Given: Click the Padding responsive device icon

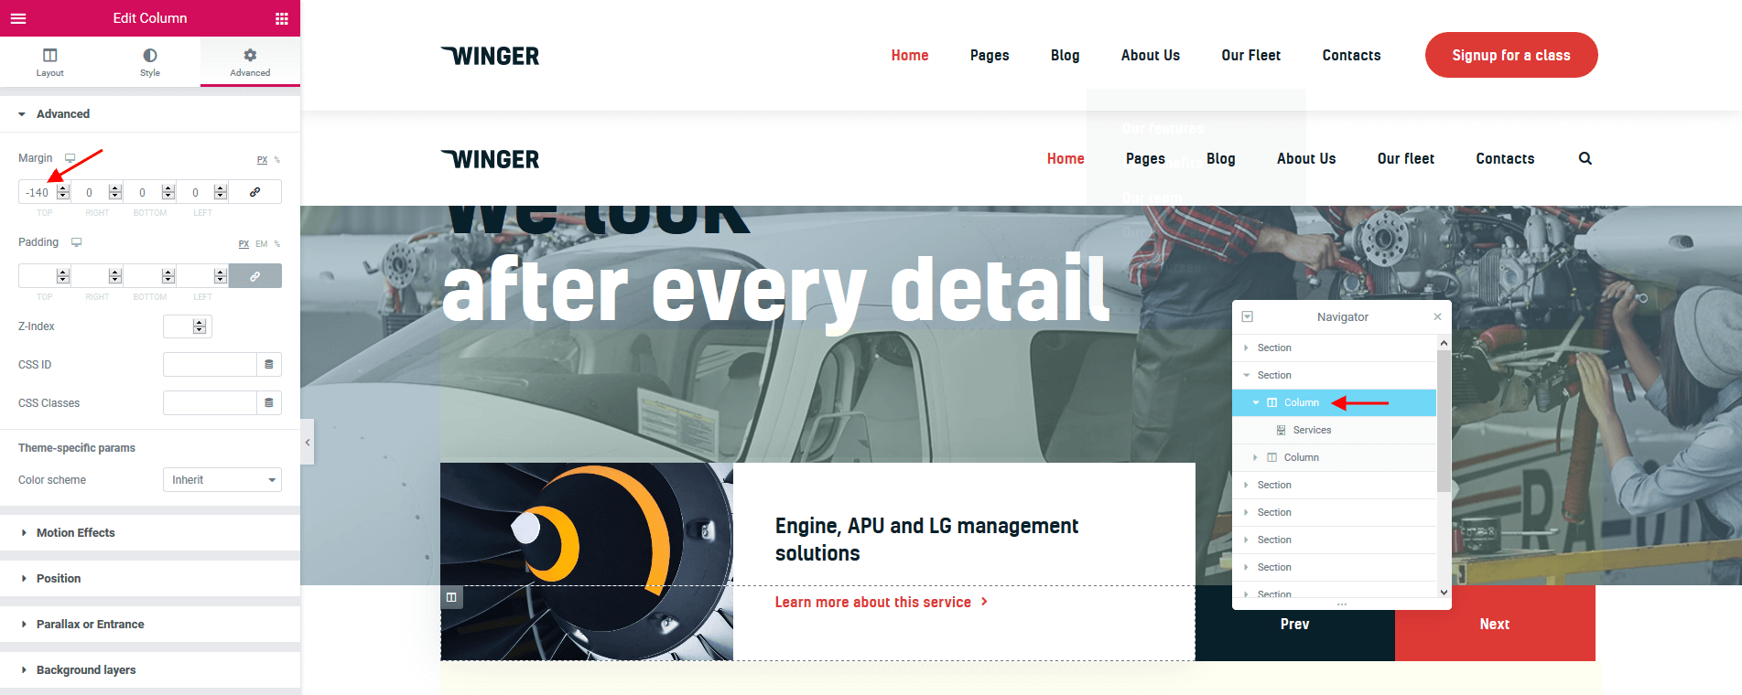Looking at the screenshot, I should tap(77, 242).
